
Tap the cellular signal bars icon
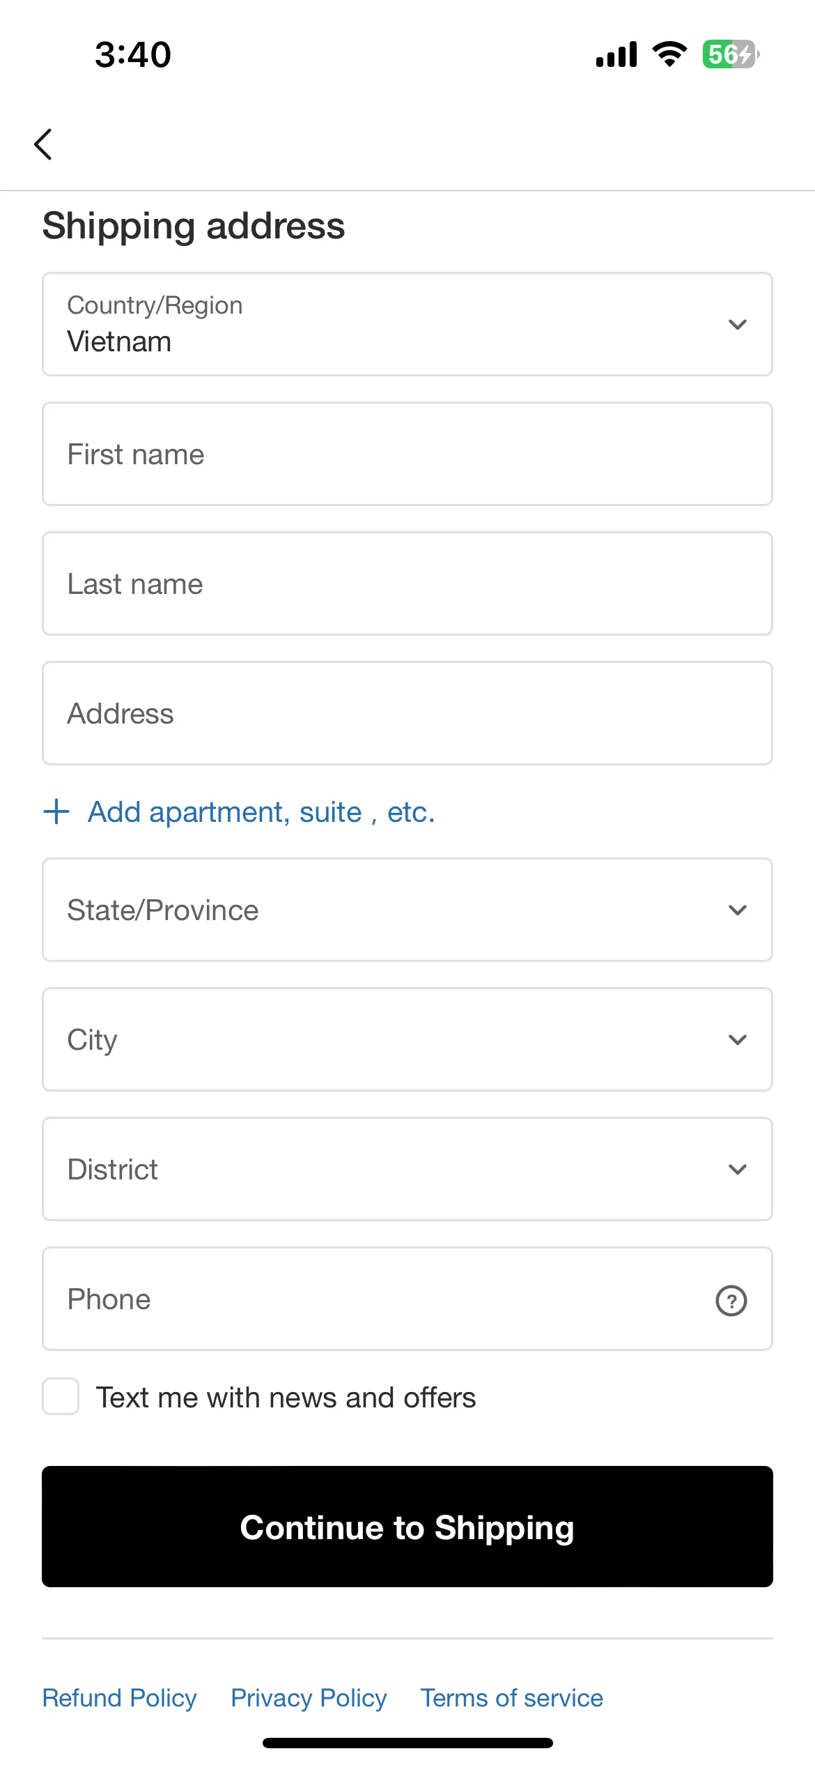pyautogui.click(x=616, y=54)
